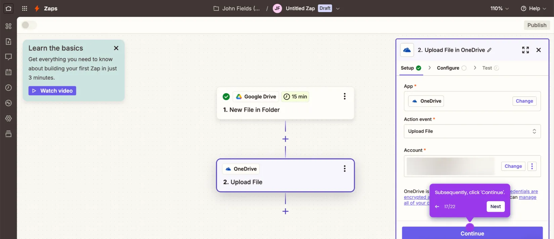The width and height of the screenshot is (554, 239).
Task: Open account options three-dot menu
Action: pos(532,166)
